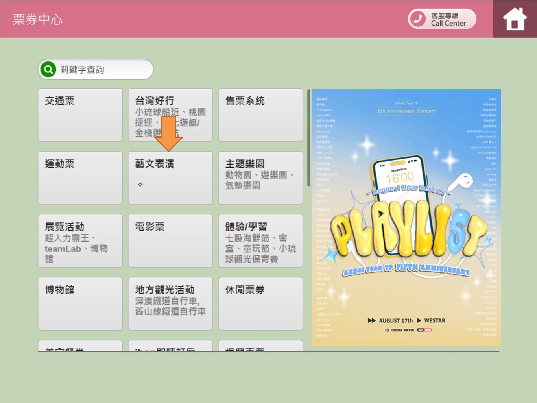Choose the 博物館 category
The image size is (537, 403).
(80, 304)
